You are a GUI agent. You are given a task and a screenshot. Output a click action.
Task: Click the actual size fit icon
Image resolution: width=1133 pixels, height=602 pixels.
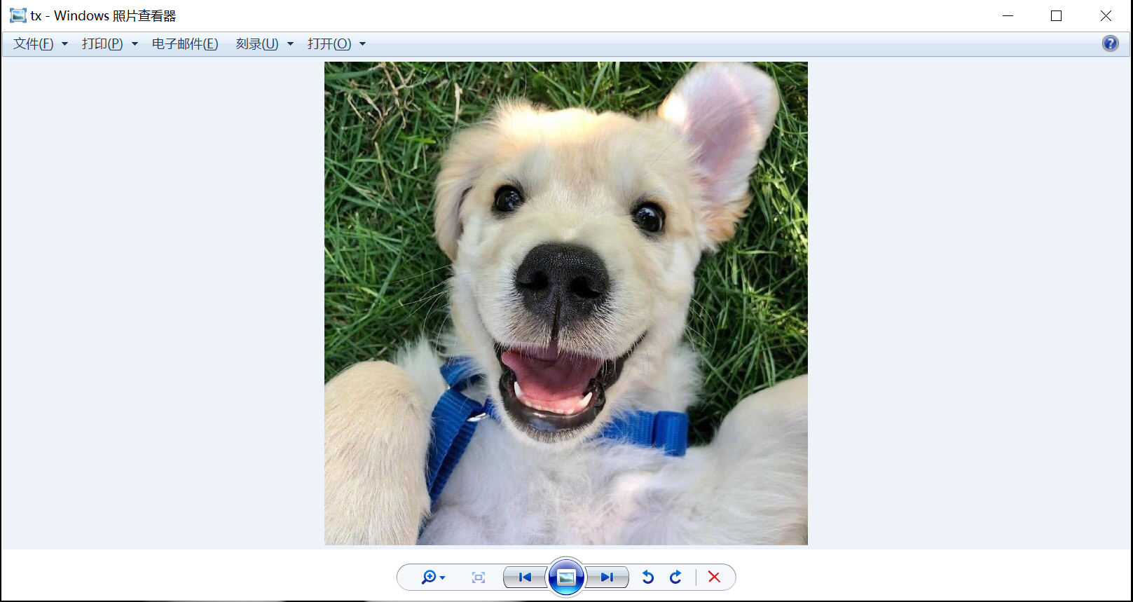[479, 577]
